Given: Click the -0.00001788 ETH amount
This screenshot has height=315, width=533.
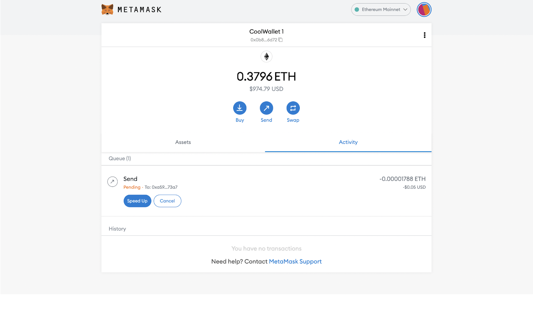Looking at the screenshot, I should 402,179.
